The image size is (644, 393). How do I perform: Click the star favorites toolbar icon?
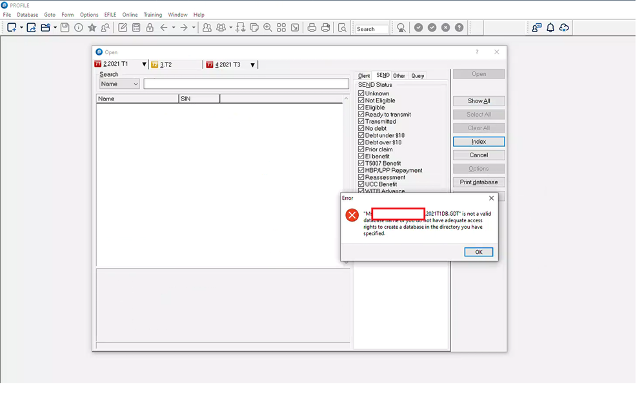click(92, 28)
